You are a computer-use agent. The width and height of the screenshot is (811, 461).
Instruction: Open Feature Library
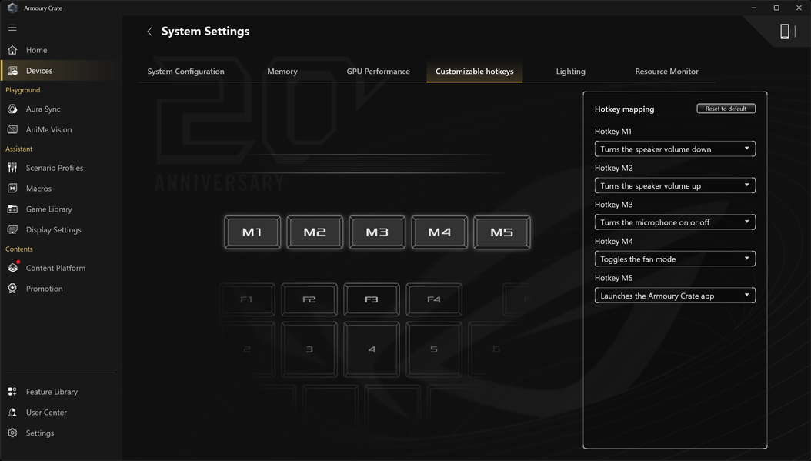pyautogui.click(x=52, y=392)
